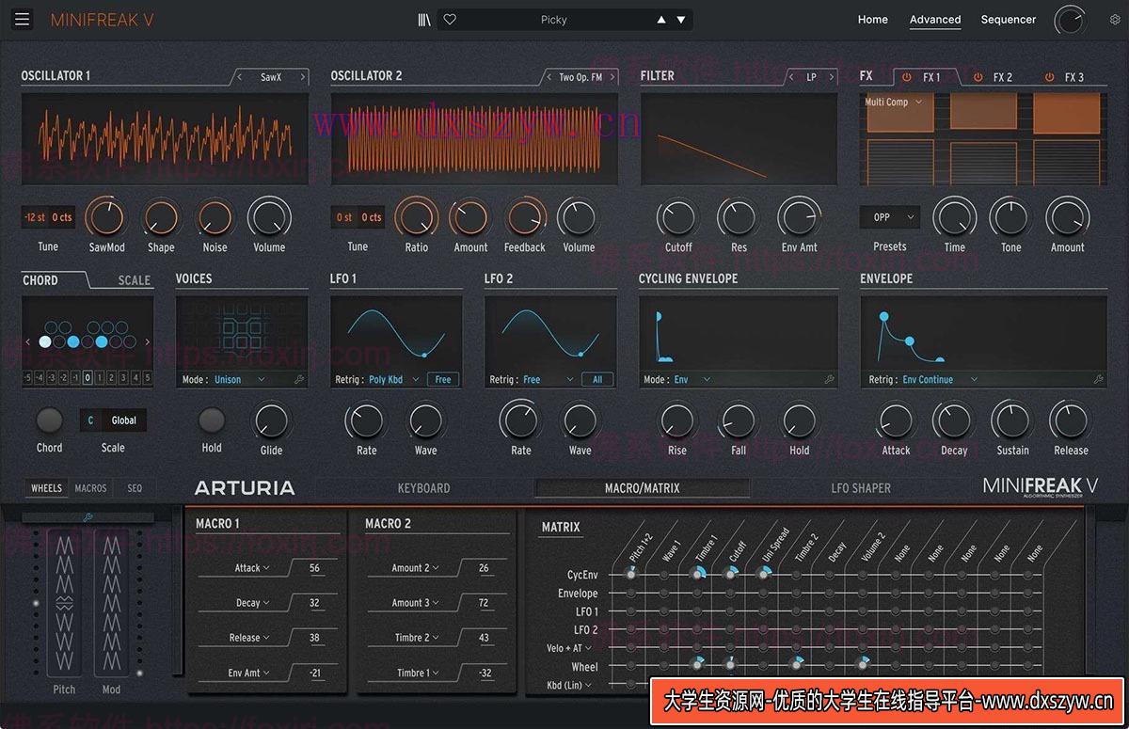Screen dimensions: 1129x729
Task: Toggle CycEnv to Timbre 1 matrix point
Action: point(697,574)
